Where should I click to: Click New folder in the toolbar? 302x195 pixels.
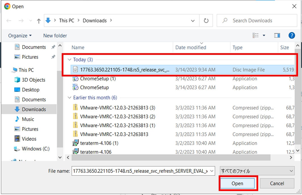click(x=55, y=36)
